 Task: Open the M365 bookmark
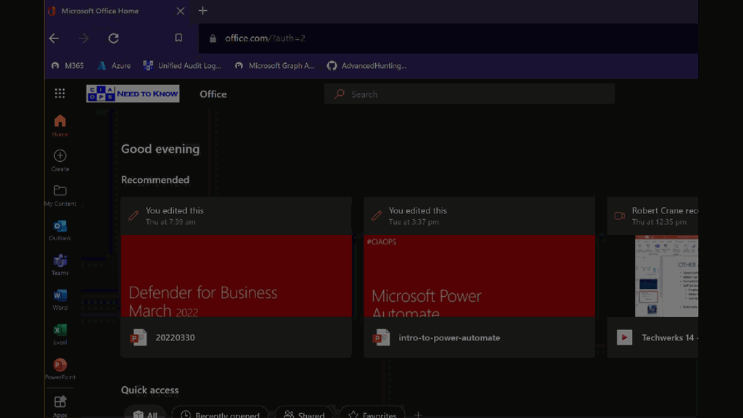coord(67,65)
